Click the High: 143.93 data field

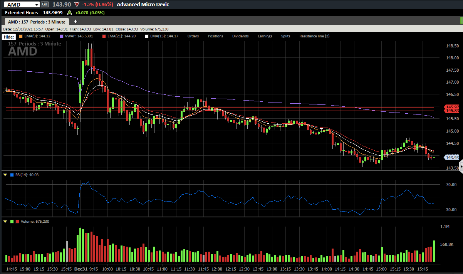point(80,29)
